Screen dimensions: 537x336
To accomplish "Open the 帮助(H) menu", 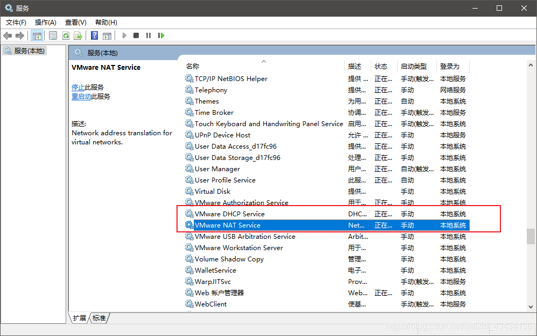I will tap(106, 23).
